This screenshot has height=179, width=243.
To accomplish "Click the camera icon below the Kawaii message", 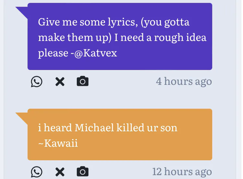I will (x=83, y=171).
